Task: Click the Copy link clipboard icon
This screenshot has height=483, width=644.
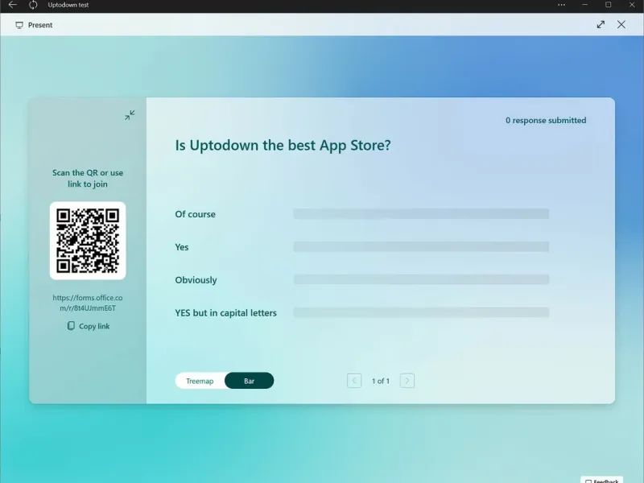Action: pyautogui.click(x=71, y=326)
